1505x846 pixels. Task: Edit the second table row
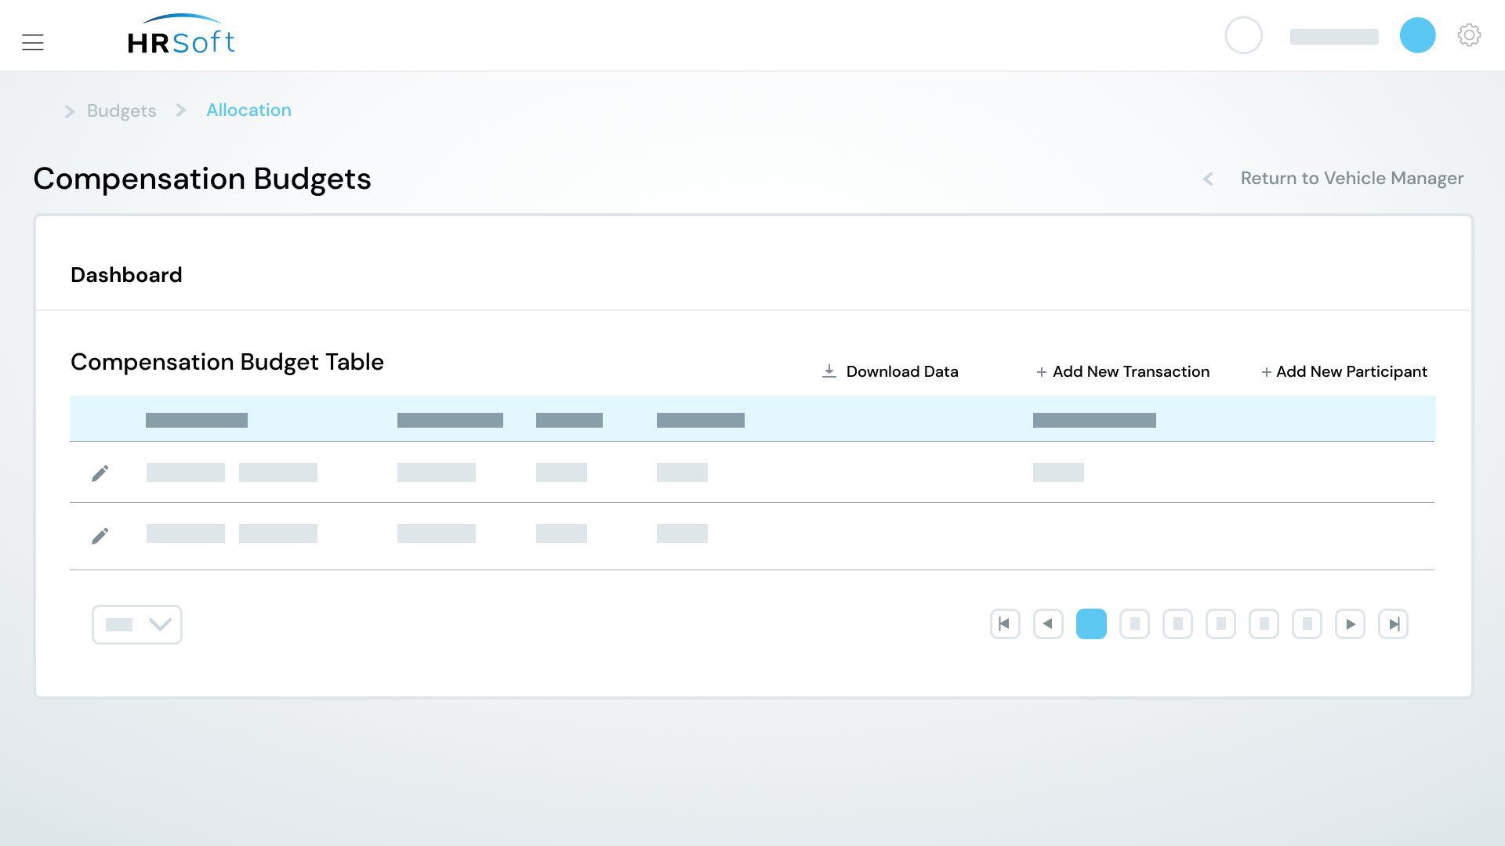(100, 536)
